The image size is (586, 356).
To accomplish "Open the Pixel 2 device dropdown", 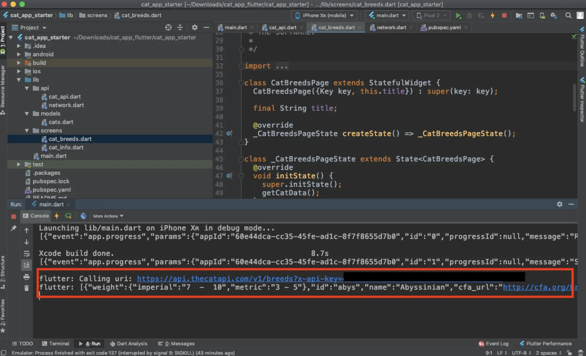I will [x=431, y=15].
